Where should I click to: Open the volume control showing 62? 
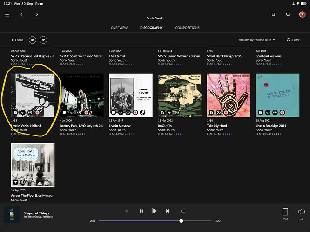click(302, 214)
